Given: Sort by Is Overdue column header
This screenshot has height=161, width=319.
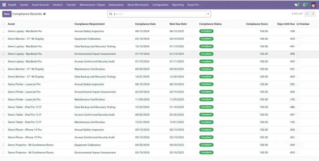Looking at the screenshot, I should [x=303, y=24].
